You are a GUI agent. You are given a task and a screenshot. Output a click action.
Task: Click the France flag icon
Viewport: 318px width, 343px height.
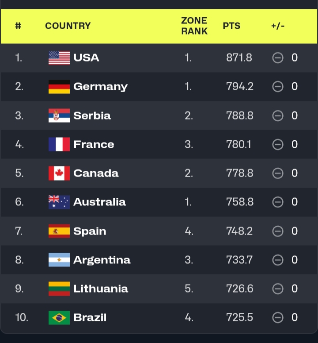pos(59,144)
